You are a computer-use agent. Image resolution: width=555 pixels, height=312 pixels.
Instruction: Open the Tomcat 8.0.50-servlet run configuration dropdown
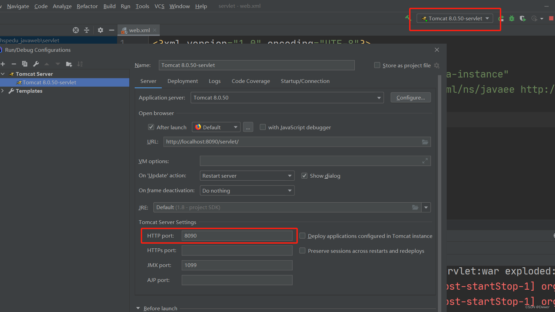click(x=455, y=18)
